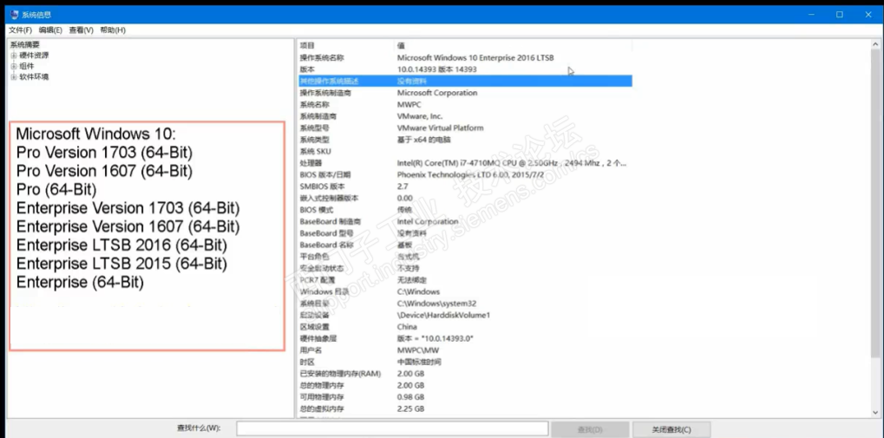Click the MWPC\MW user name value
This screenshot has height=438, width=884.
[418, 350]
